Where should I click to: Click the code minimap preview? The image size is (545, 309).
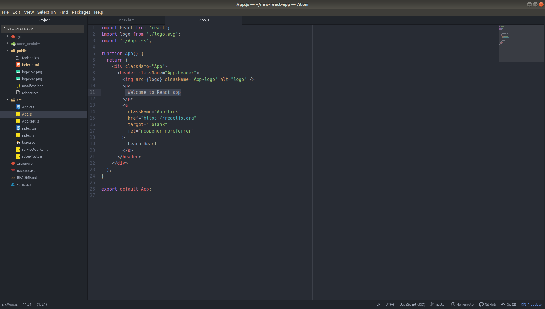coord(521,43)
